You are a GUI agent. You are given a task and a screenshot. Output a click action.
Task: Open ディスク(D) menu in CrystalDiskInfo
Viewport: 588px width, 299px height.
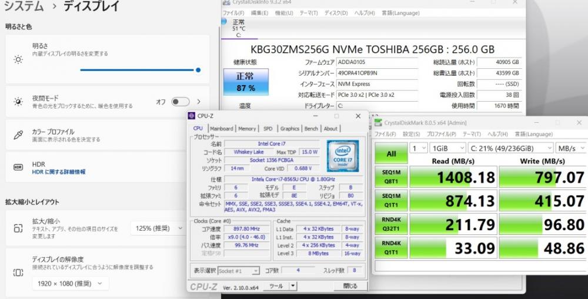(x=336, y=13)
